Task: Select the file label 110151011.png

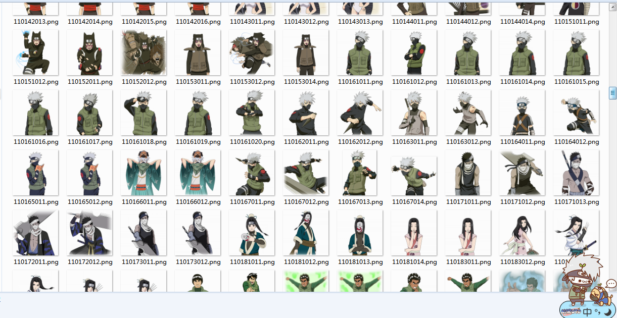Action: tap(577, 22)
